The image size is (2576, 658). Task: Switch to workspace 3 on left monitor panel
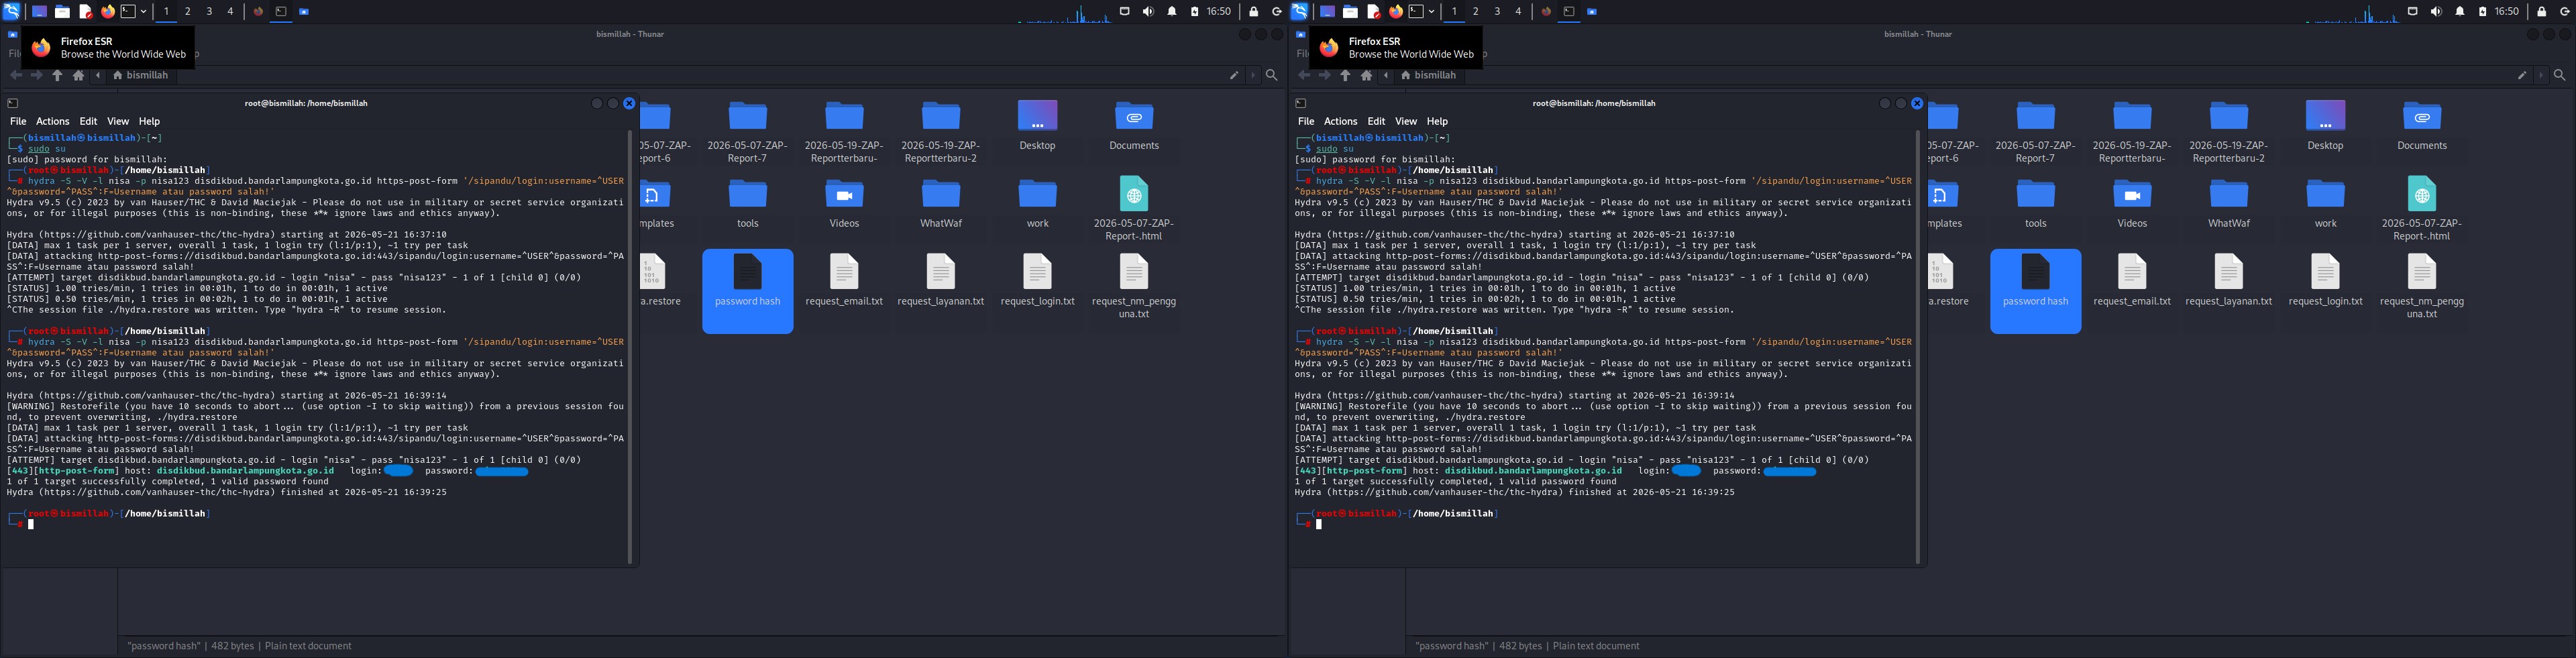209,12
